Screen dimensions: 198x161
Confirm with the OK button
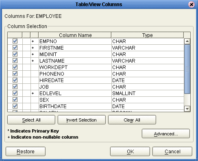click(130, 151)
